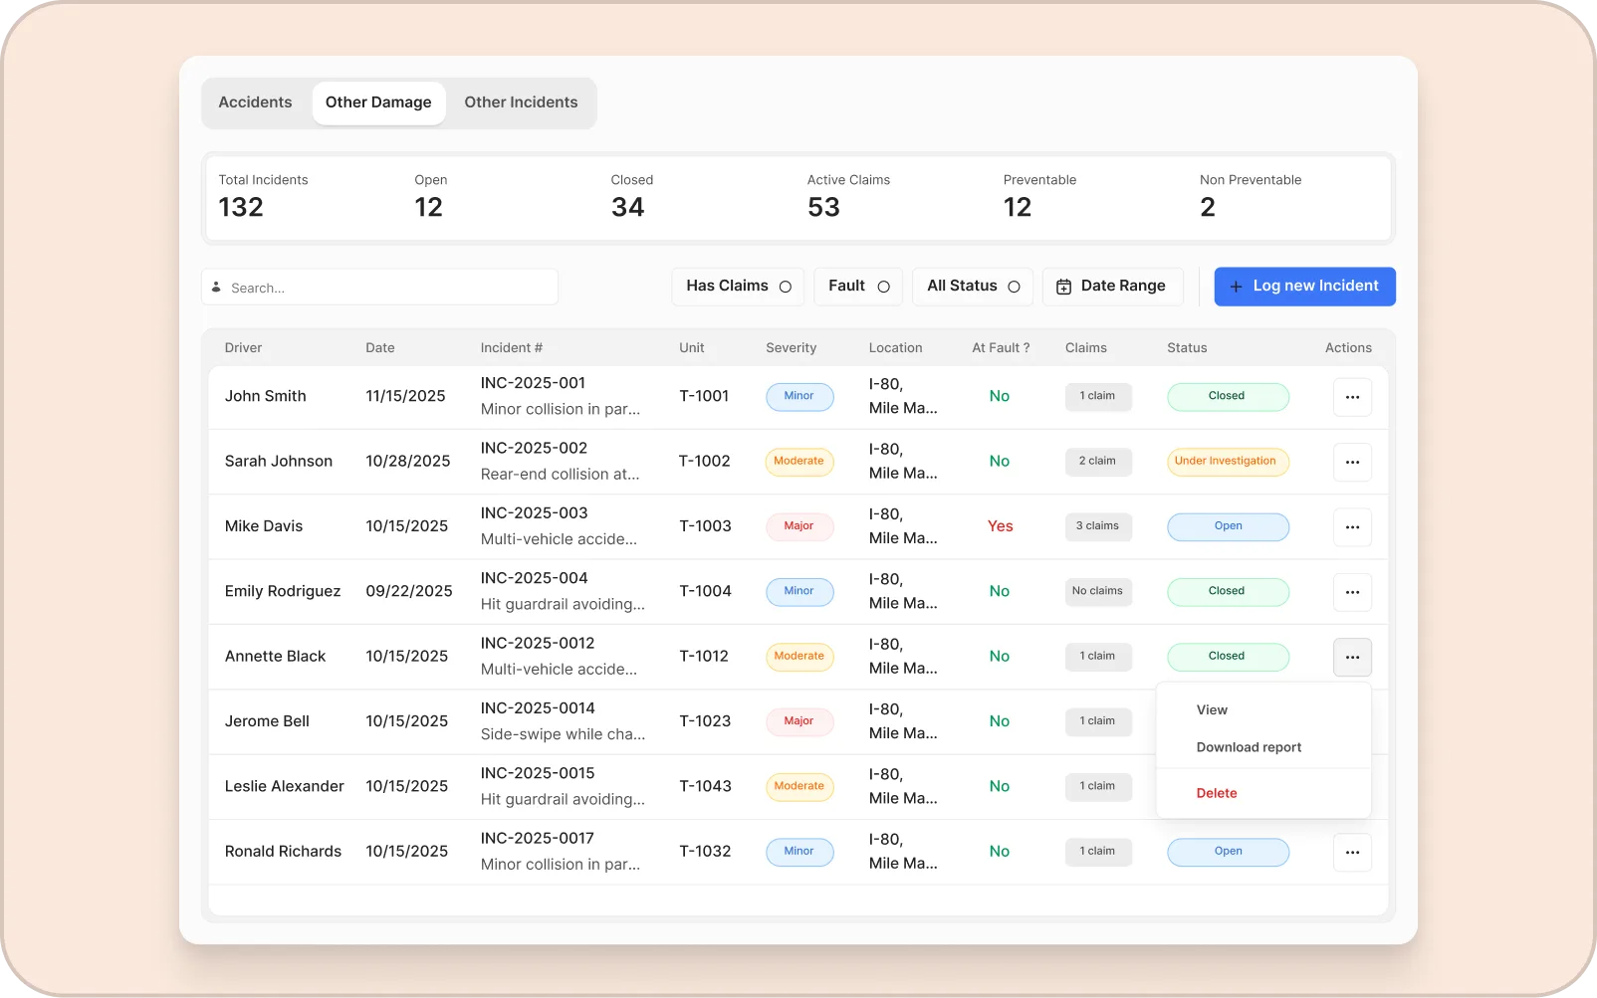Click the No claims badge
The width and height of the screenshot is (1597, 998).
click(x=1098, y=591)
